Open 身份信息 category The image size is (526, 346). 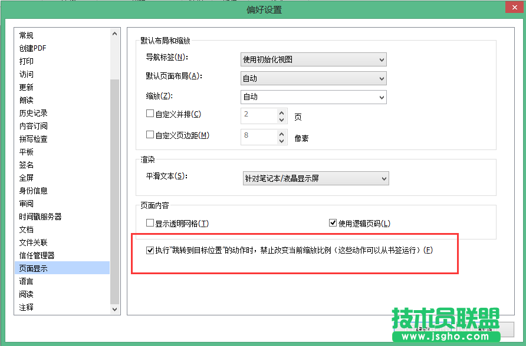pyautogui.click(x=62, y=191)
